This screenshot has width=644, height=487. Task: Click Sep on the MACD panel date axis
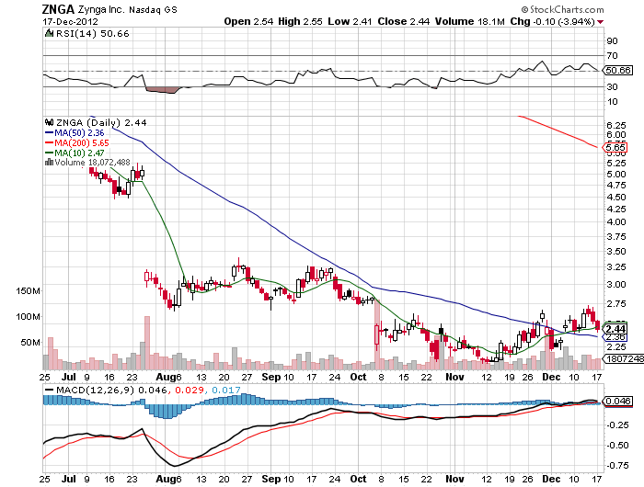point(270,479)
